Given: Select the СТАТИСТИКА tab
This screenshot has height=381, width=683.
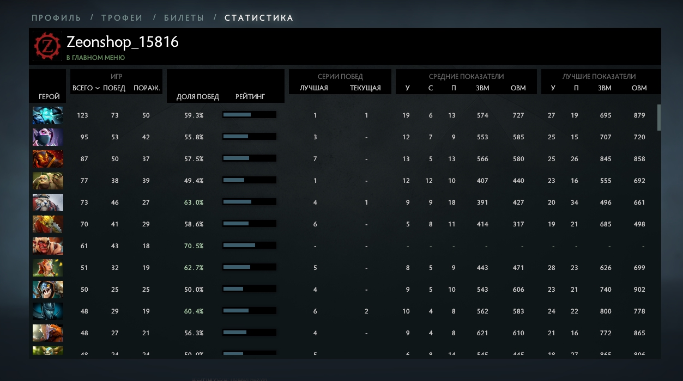Looking at the screenshot, I should pyautogui.click(x=259, y=18).
